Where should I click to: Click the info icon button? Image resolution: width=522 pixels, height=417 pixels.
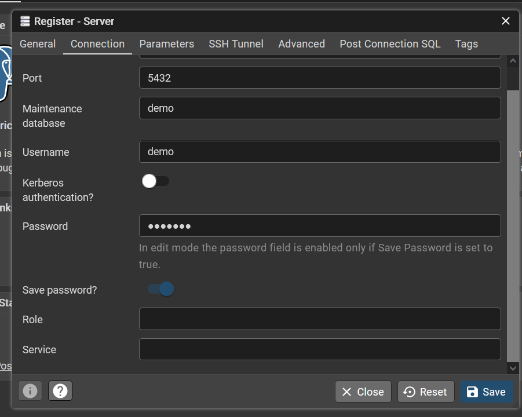click(30, 392)
